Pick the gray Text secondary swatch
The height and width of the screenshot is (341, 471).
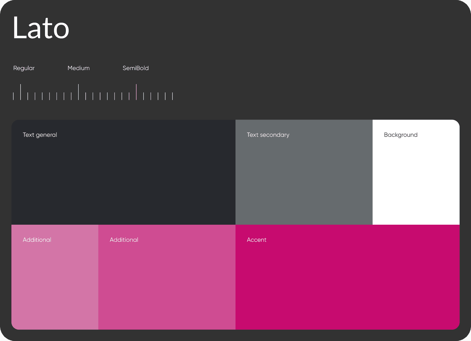tap(304, 179)
